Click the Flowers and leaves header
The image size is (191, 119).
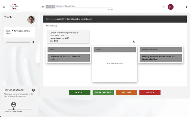(x=161, y=49)
